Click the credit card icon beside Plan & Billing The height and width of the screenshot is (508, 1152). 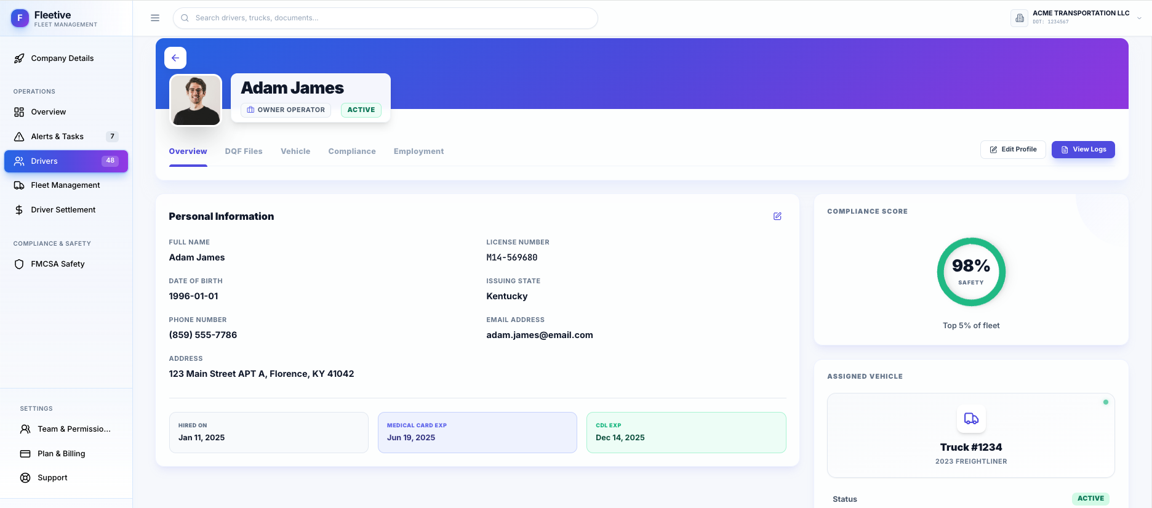pos(25,454)
